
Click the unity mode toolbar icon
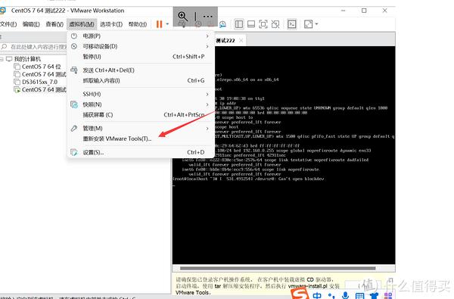point(275,24)
